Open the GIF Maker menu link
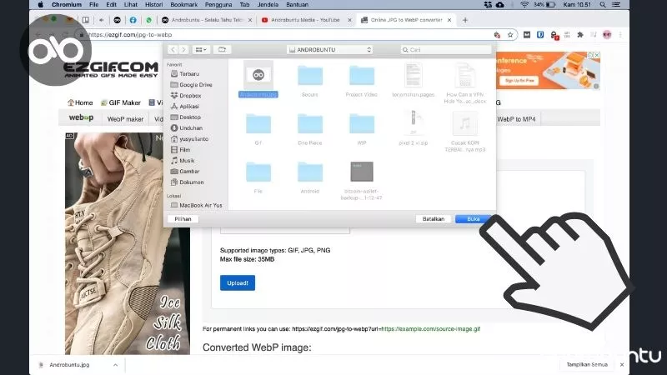 [121, 102]
